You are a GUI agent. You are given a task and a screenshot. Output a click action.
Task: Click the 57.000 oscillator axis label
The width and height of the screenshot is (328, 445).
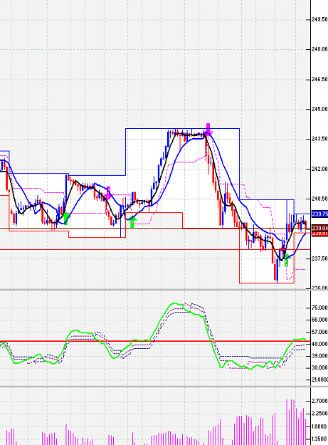pos(319,332)
